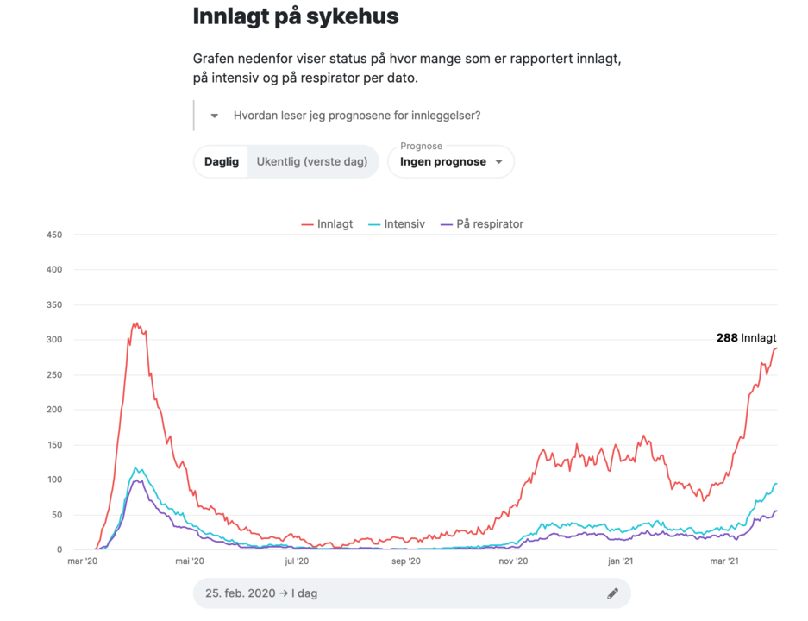Viewport: 808px width, 621px height.
Task: Select the "Ukentlig (verste dag)" view
Action: tap(312, 162)
